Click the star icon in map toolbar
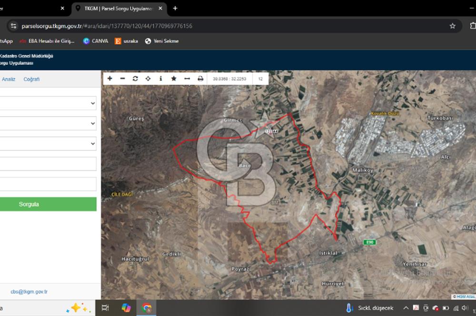The width and height of the screenshot is (476, 316). (174, 79)
